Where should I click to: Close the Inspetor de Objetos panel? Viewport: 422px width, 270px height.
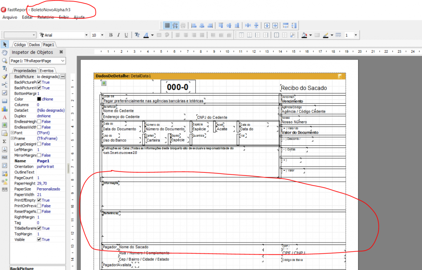[x=61, y=52]
